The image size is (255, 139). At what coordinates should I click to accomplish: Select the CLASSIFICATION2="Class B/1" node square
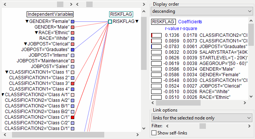pos(73,106)
